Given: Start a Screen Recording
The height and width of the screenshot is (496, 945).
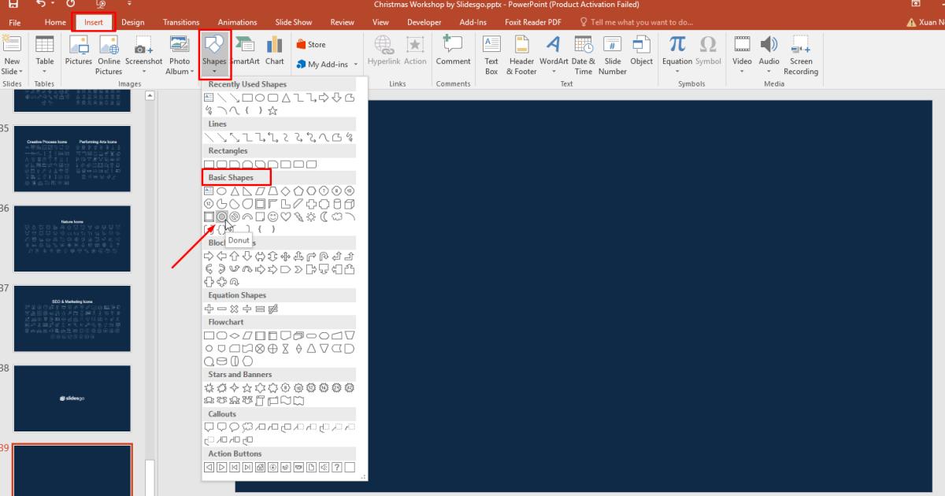Looking at the screenshot, I should click(x=801, y=55).
